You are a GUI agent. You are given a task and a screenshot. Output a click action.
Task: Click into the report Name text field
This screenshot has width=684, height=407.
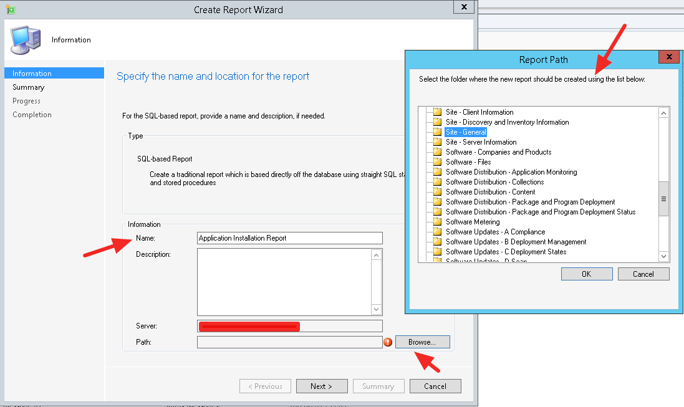[x=289, y=238]
